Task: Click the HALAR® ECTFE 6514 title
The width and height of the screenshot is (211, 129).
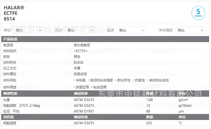Action: coord(14,13)
